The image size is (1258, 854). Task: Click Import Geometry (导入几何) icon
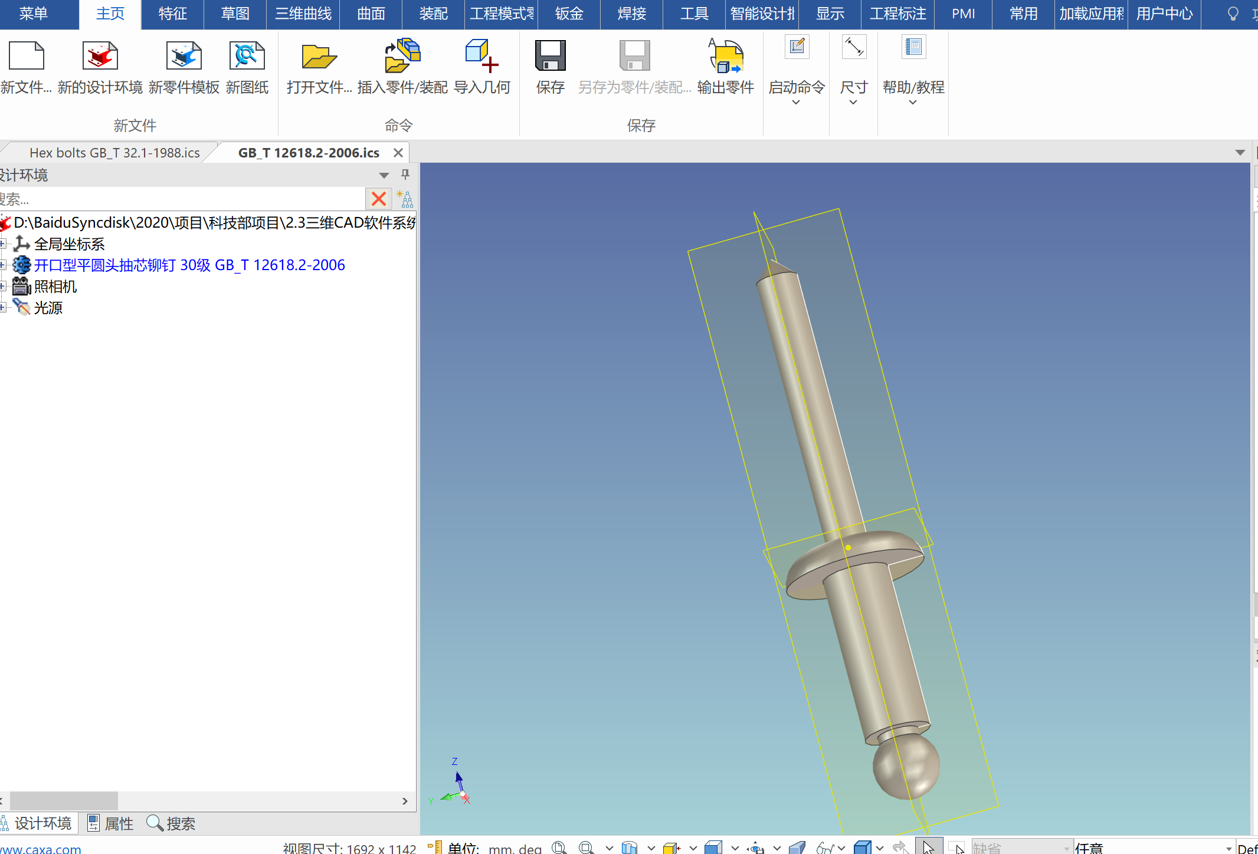click(481, 56)
